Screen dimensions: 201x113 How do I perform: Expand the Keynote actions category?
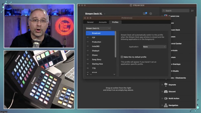point(162,85)
